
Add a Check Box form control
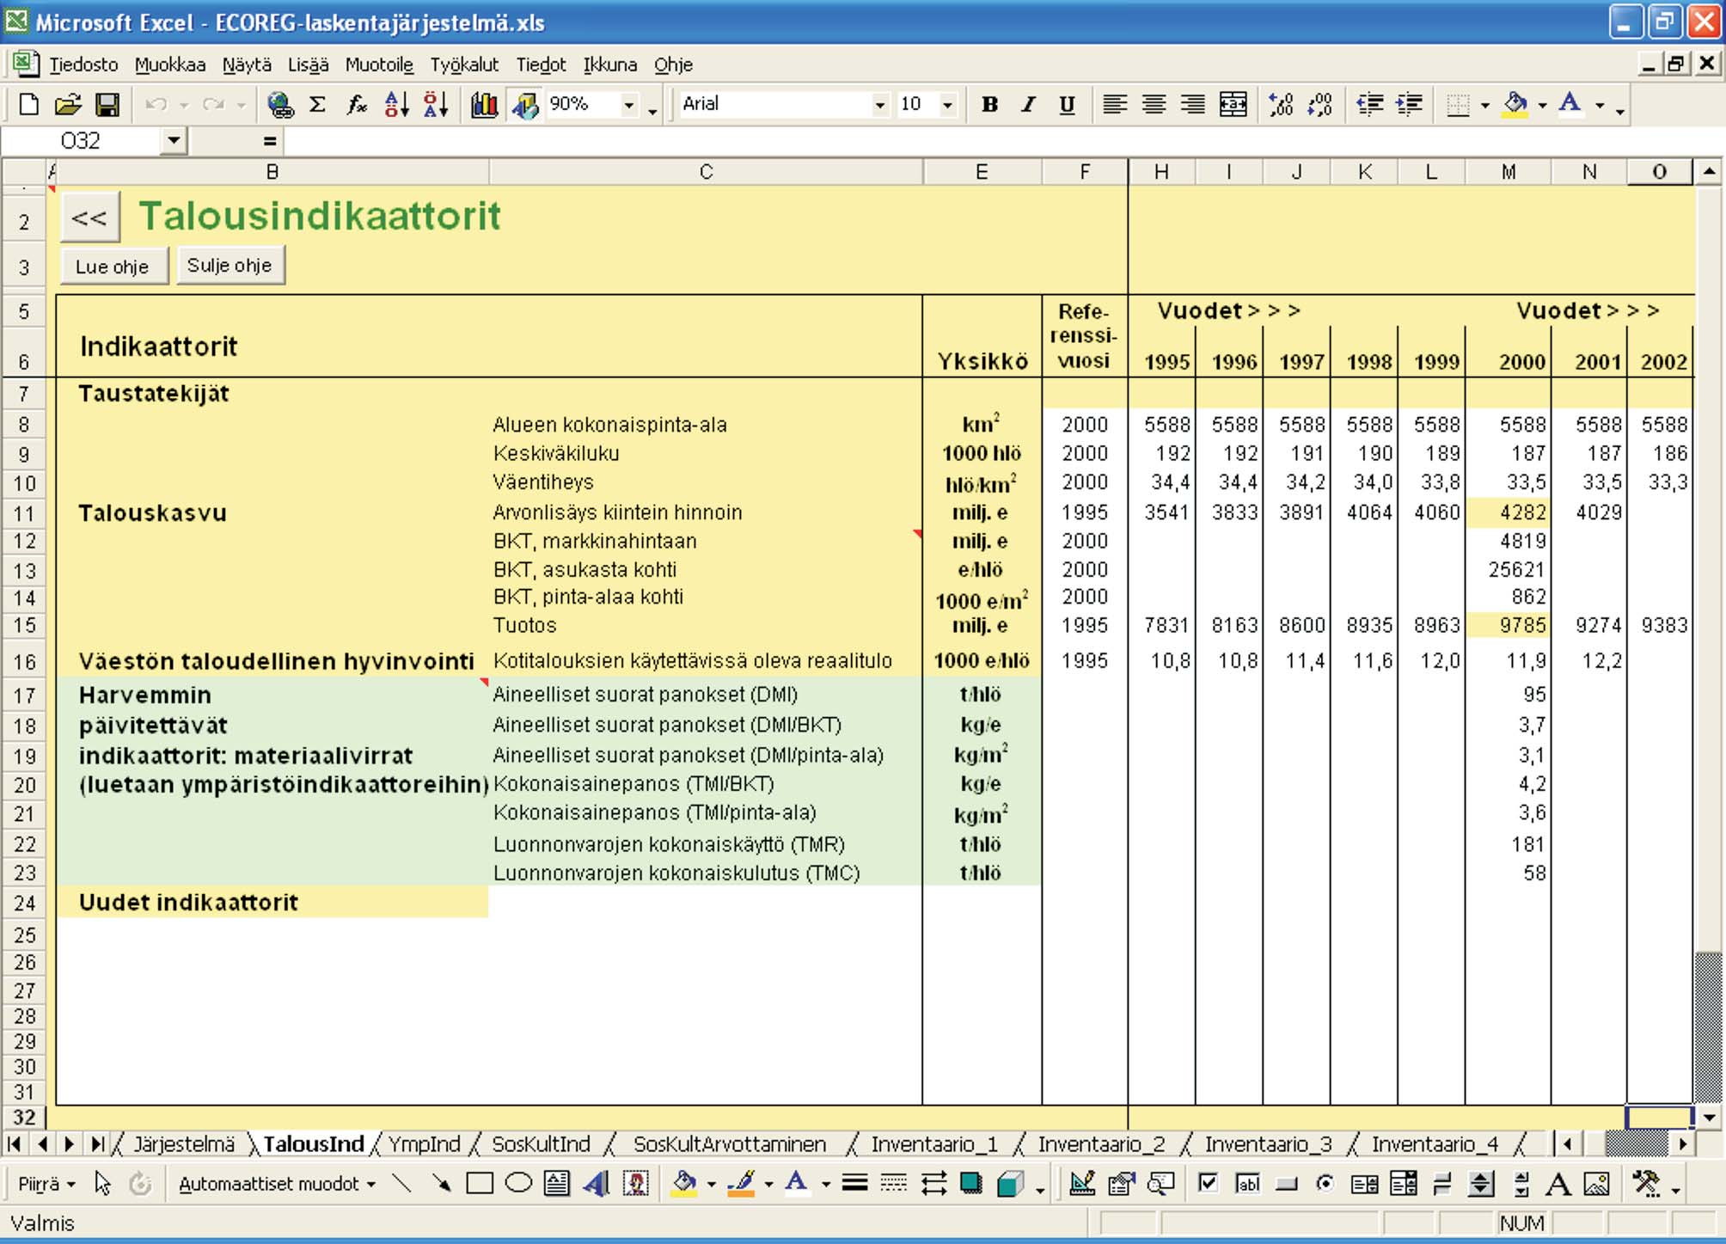click(1208, 1184)
